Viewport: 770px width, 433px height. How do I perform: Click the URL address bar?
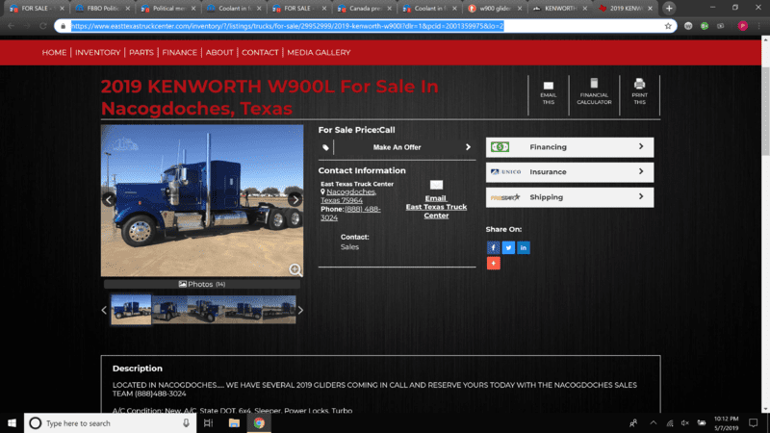(364, 26)
